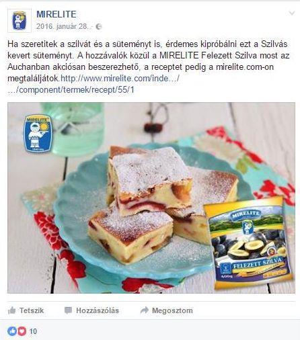Open the plum cake photo
300x340 pixels.
click(151, 198)
